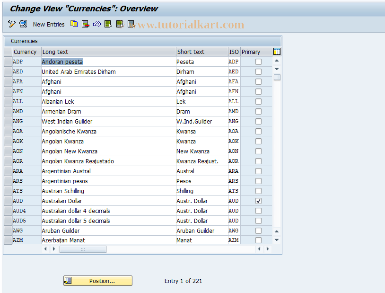The width and height of the screenshot is (385, 293).
Task: Click the Deselect All icon
Action: pos(131,24)
